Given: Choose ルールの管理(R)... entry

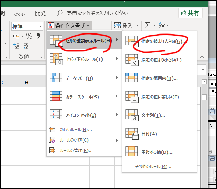Looking at the screenshot, I should point(84,151).
